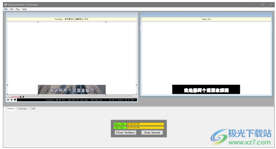Click the video seek slider thumb
This screenshot has height=149, width=276.
[22, 96]
